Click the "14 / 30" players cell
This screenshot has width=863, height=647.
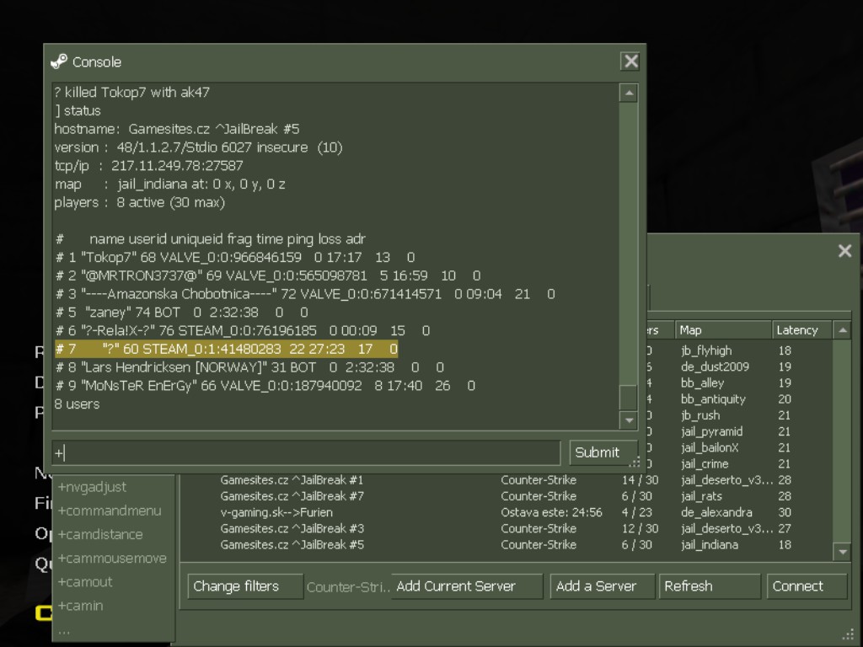[641, 479]
